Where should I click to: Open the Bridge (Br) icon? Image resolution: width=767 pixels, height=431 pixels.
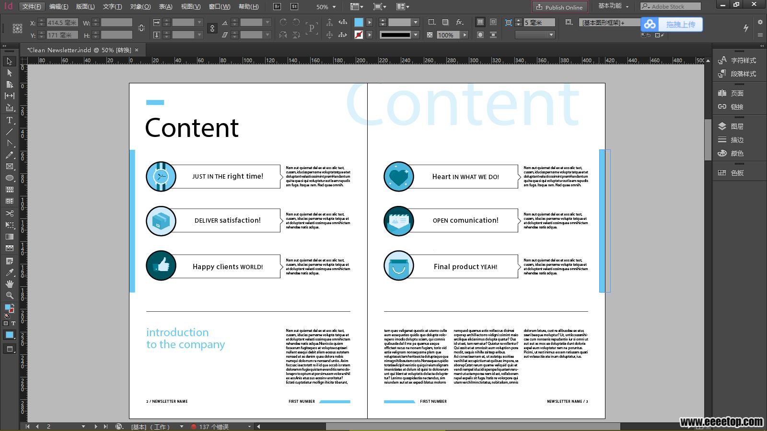277,7
